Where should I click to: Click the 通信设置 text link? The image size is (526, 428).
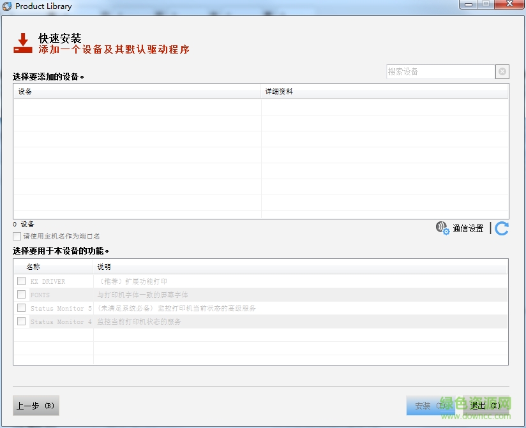tap(468, 228)
